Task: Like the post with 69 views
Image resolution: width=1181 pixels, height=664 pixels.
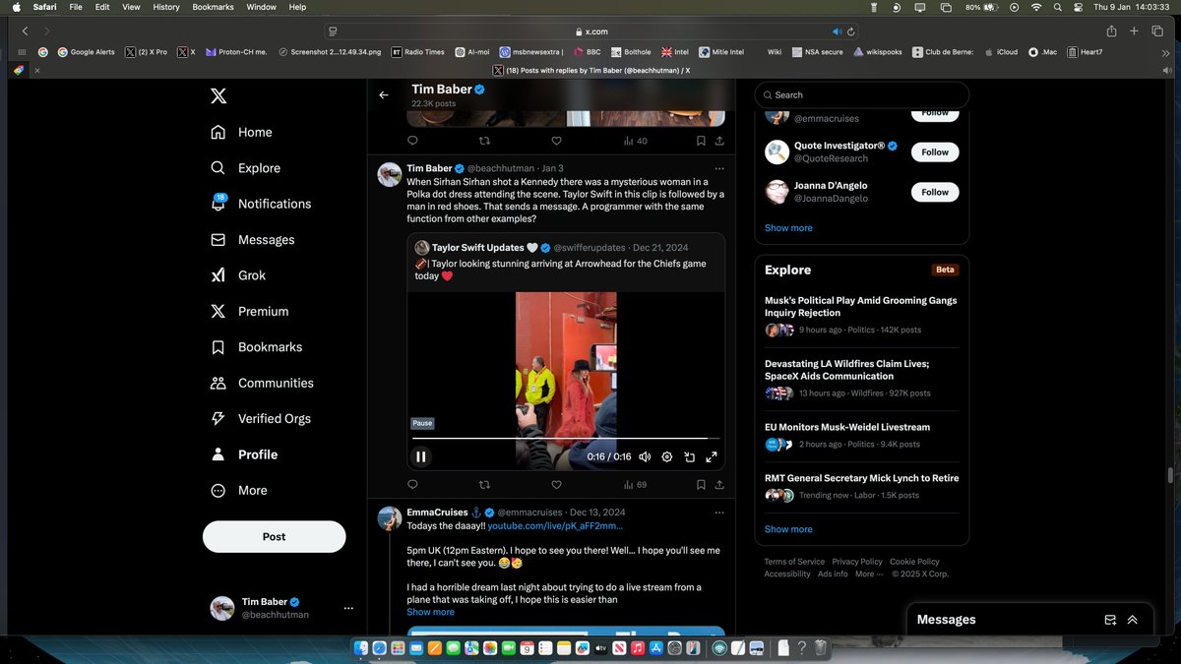Action: (556, 485)
